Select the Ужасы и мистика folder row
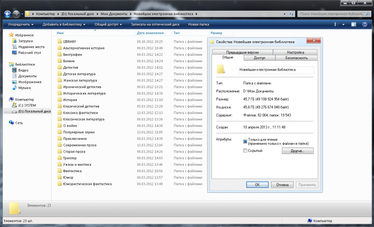This screenshot has width=374, height=227. 130,164
